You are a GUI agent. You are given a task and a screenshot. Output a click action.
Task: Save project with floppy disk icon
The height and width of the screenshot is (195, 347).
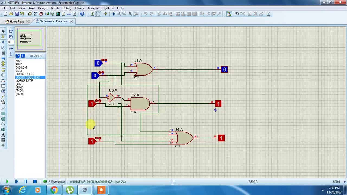[17, 14]
